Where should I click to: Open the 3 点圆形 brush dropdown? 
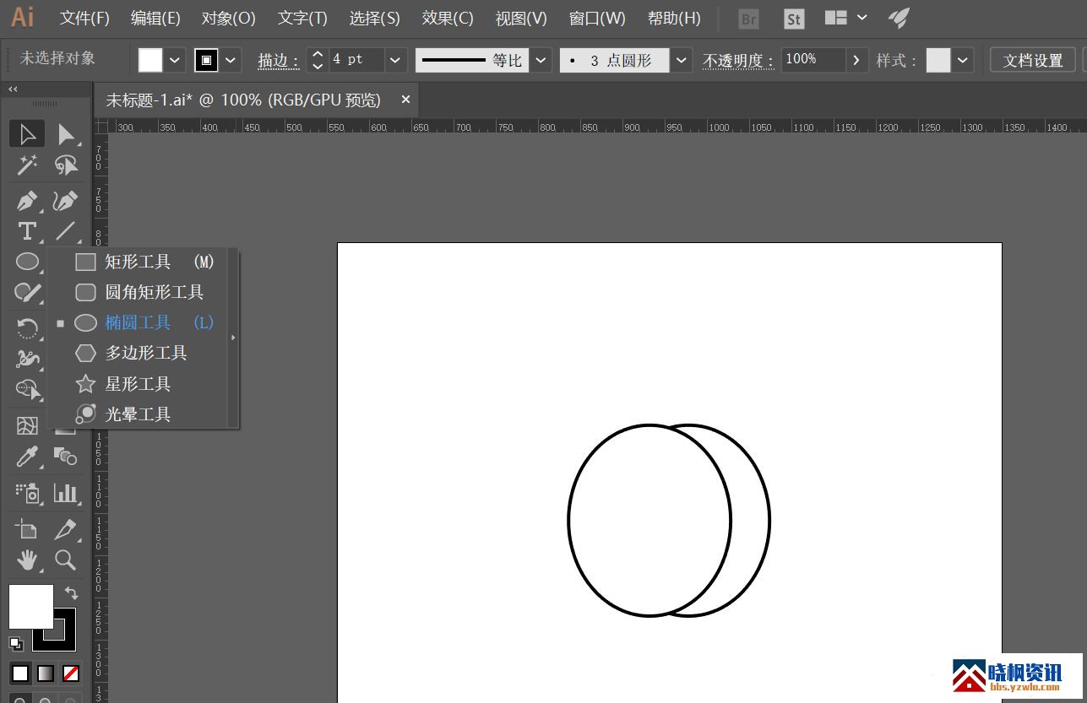682,60
